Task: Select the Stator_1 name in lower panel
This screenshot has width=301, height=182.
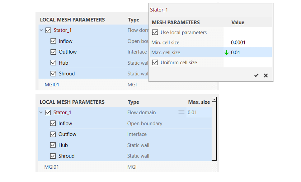Action: [x=62, y=112]
